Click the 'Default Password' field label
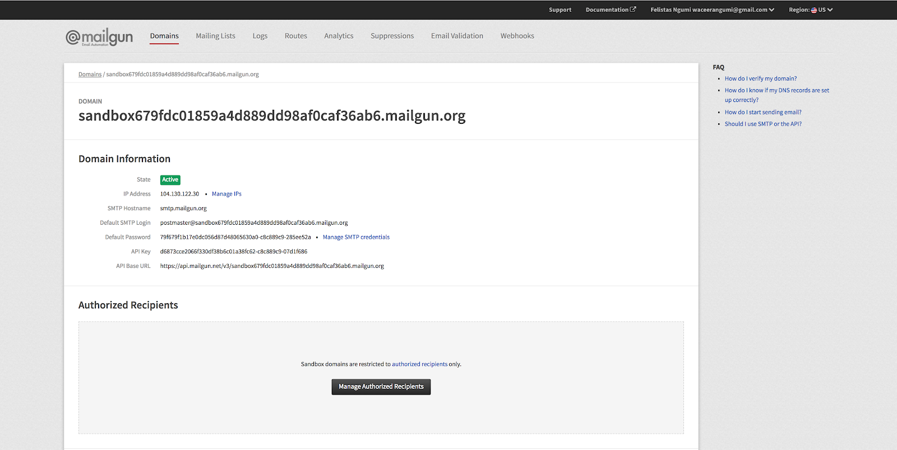Viewport: 897px width, 450px height. point(128,237)
